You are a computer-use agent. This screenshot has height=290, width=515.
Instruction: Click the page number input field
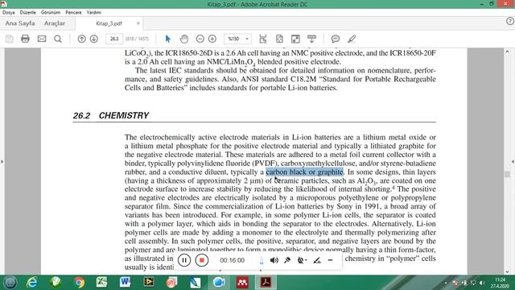(114, 39)
